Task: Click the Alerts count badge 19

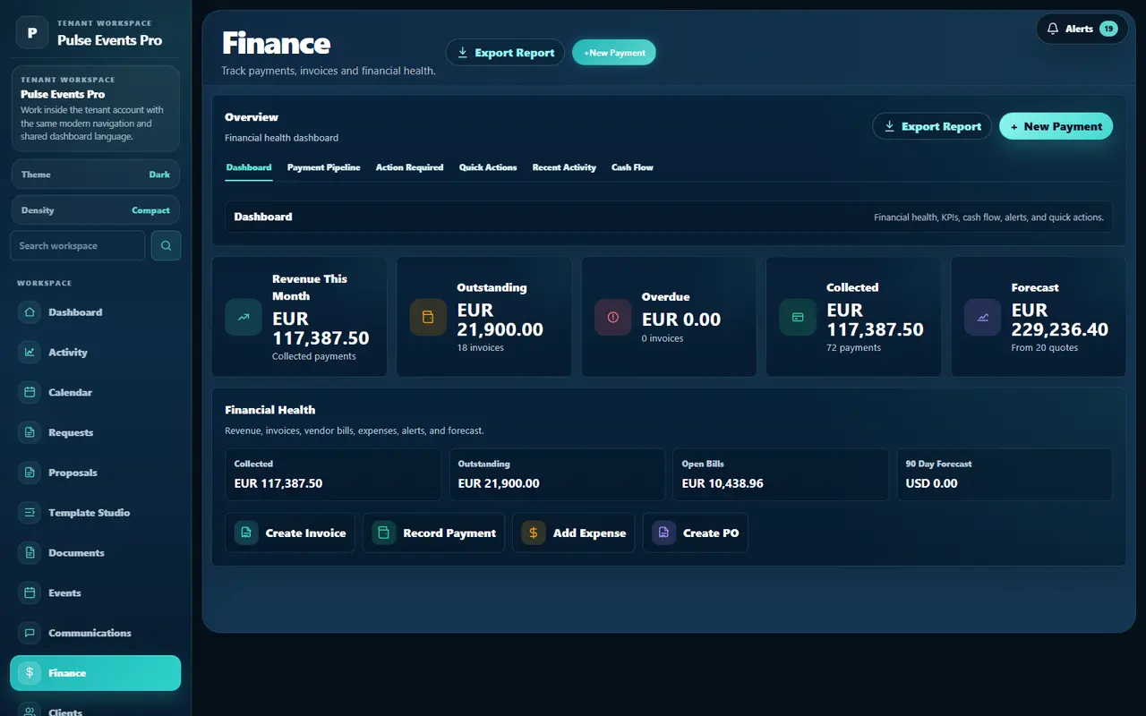Action: (1108, 29)
